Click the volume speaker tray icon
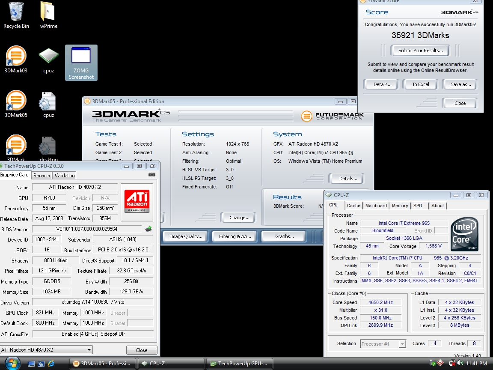The image size is (493, 370). 460,363
